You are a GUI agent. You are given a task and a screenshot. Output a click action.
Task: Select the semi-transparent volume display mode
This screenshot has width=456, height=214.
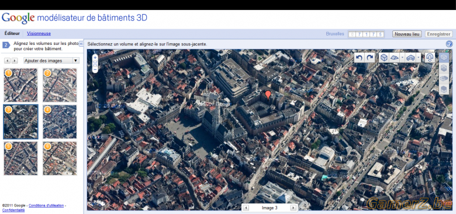click(x=444, y=68)
